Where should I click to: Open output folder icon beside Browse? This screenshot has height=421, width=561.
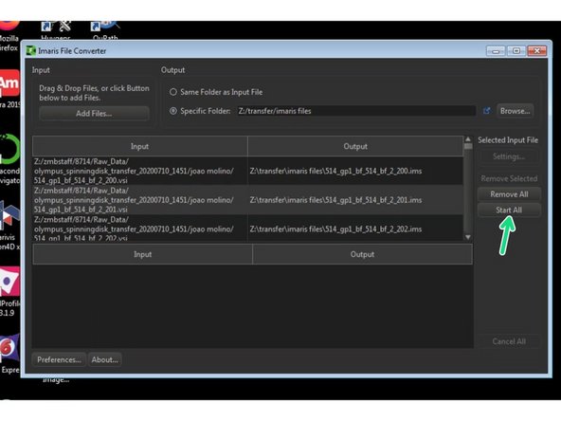tap(486, 111)
